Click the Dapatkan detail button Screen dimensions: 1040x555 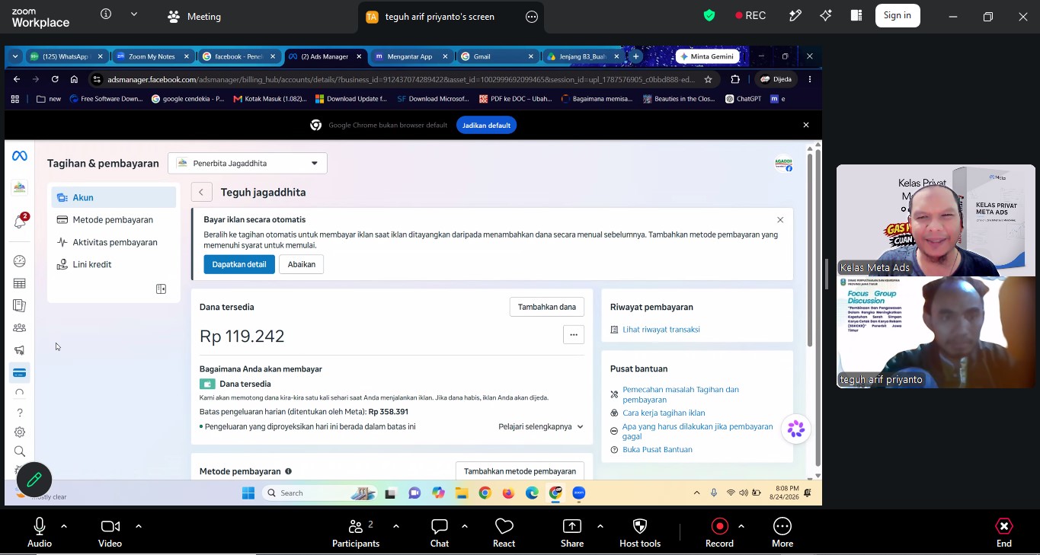239,264
